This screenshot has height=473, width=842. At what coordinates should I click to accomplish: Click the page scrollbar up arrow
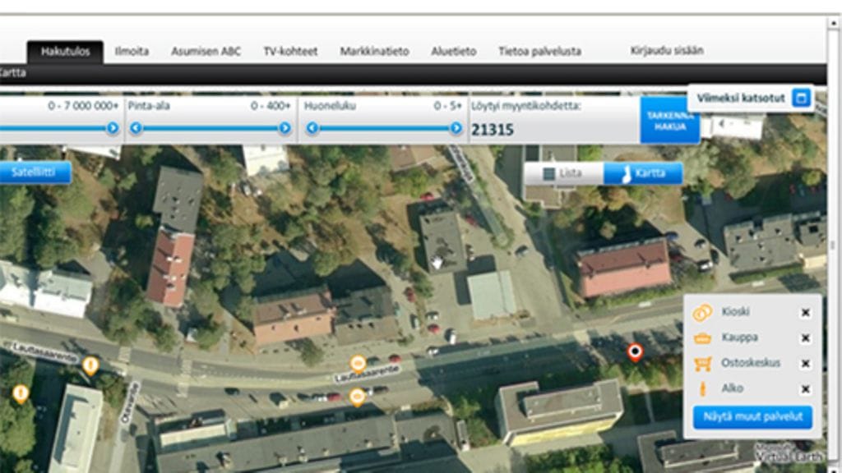point(834,23)
